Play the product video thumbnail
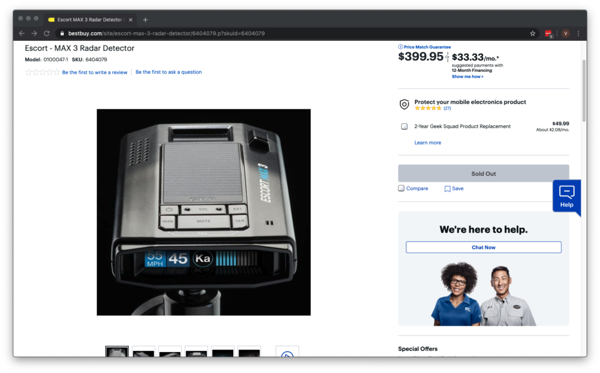The height and width of the screenshot is (373, 600). click(287, 353)
